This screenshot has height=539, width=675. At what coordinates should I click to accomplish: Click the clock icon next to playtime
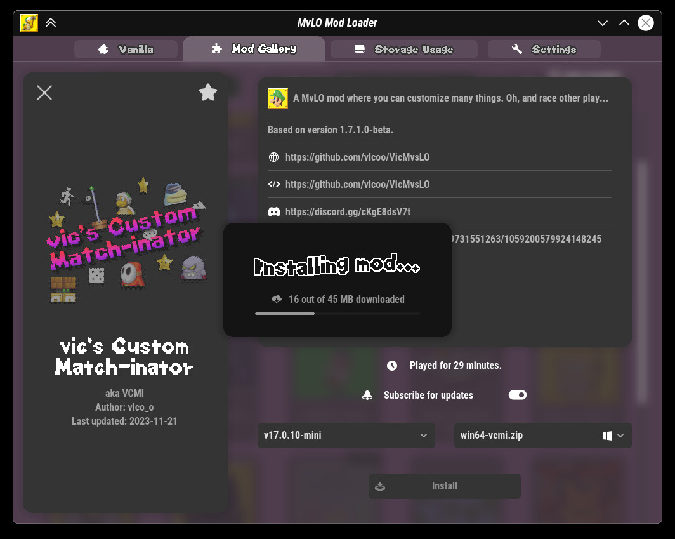[391, 366]
